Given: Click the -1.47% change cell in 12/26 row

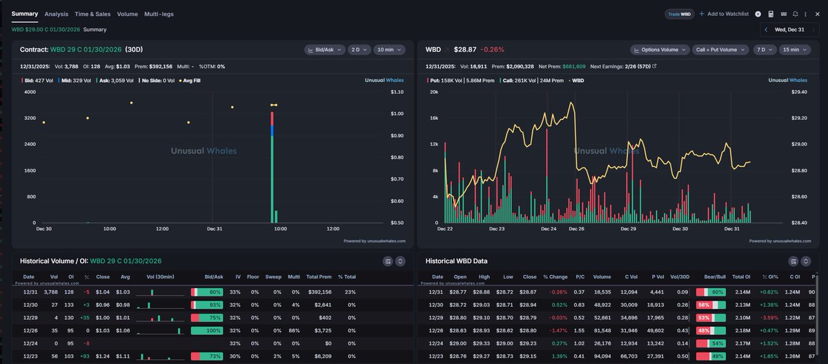Looking at the screenshot, I should tap(558, 330).
